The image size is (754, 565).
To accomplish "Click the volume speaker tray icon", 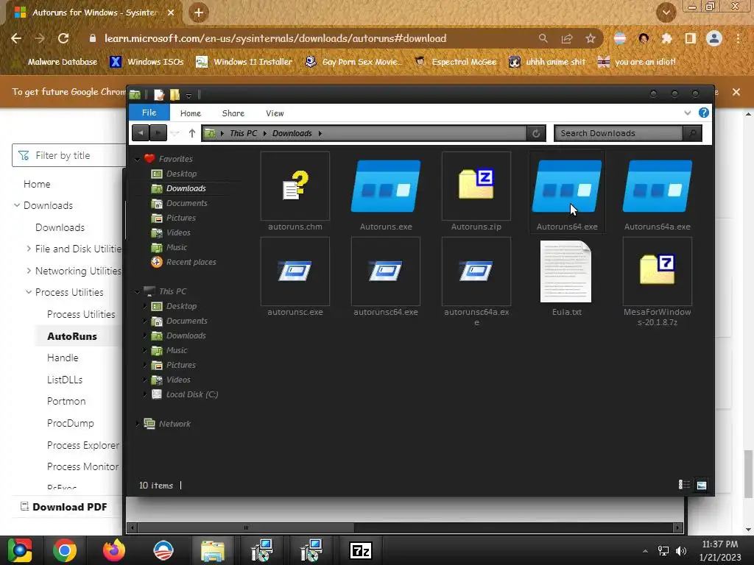I will point(681,550).
